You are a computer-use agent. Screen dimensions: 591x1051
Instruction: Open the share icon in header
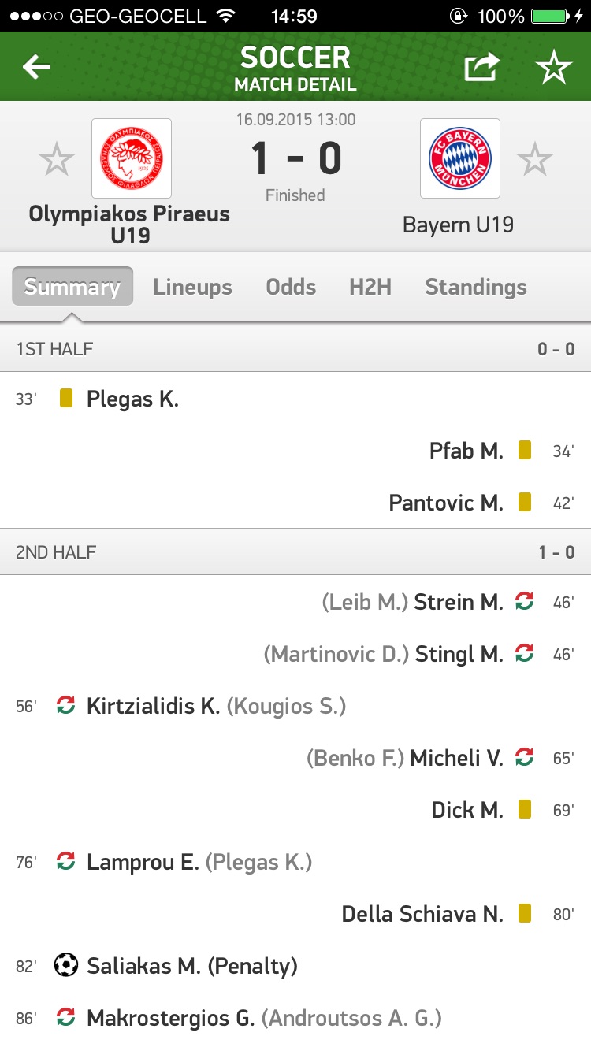pyautogui.click(x=481, y=68)
